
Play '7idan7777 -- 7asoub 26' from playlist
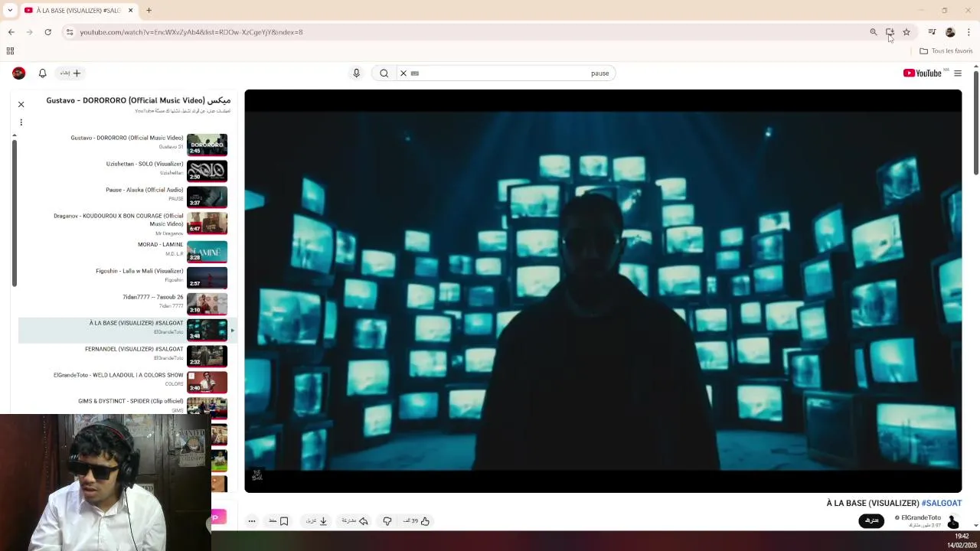click(x=153, y=297)
